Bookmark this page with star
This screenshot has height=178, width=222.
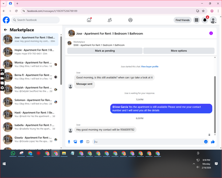[203, 11]
